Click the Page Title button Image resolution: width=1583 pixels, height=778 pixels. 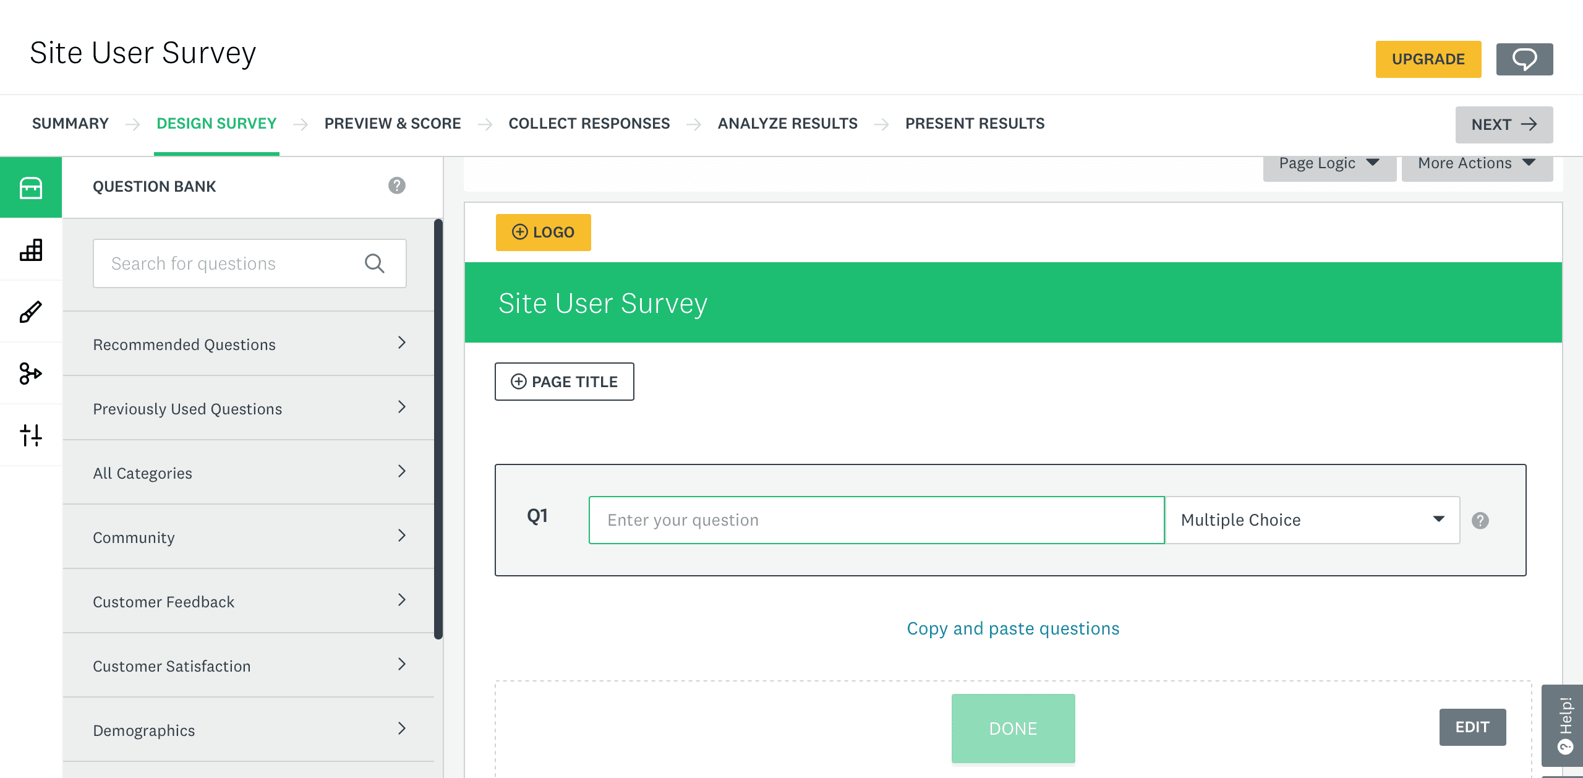pyautogui.click(x=565, y=382)
